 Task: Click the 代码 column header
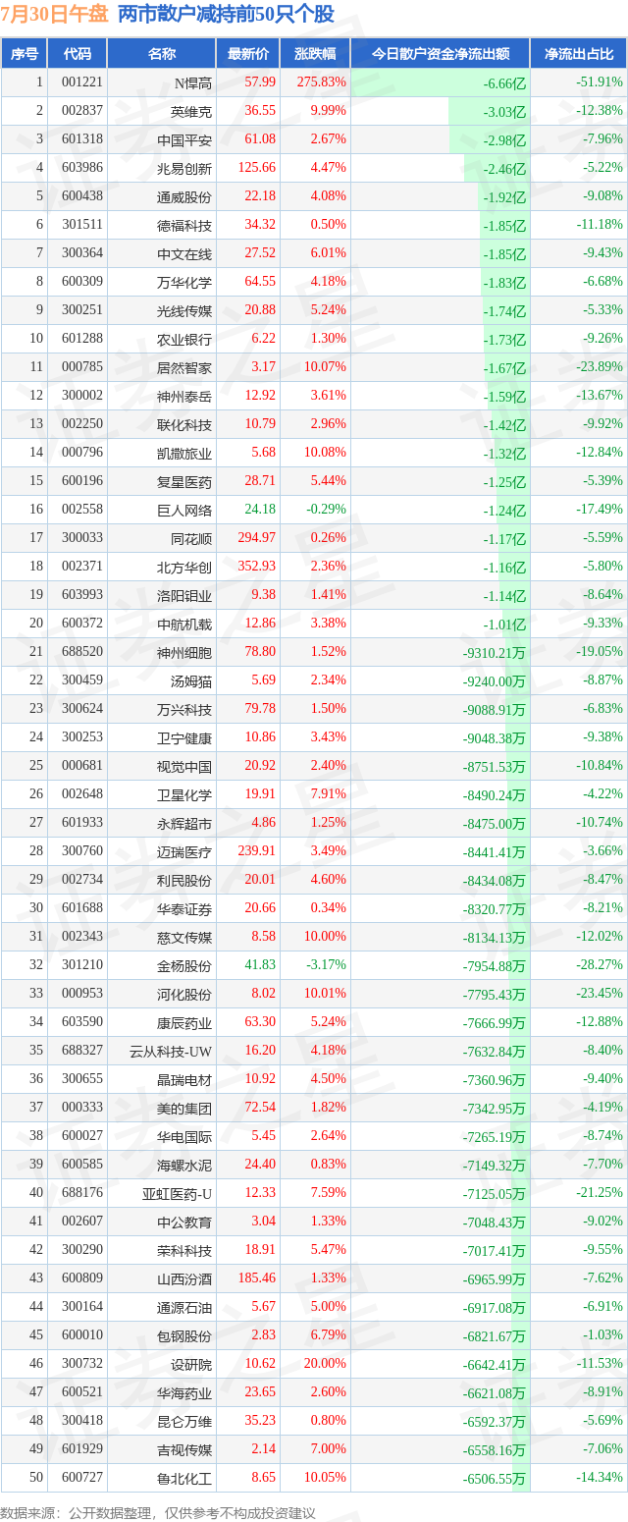[77, 54]
